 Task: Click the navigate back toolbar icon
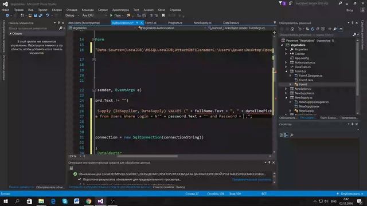[7, 15]
